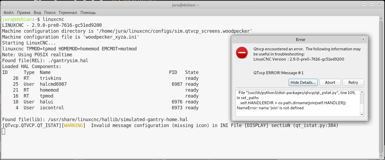Click the "Starting LinuxCNC..." line
This screenshot has width=385, height=160.
pyautogui.click(x=29, y=43)
